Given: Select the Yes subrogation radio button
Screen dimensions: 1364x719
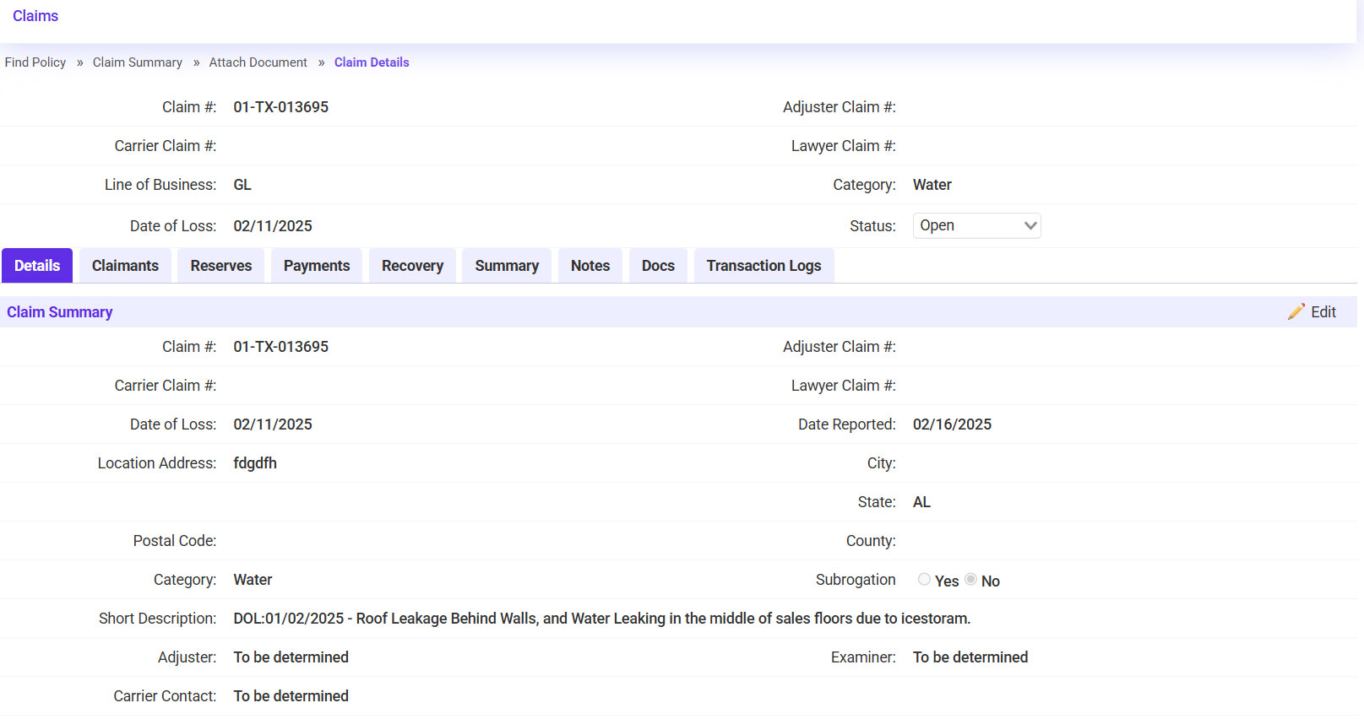Looking at the screenshot, I should point(924,580).
